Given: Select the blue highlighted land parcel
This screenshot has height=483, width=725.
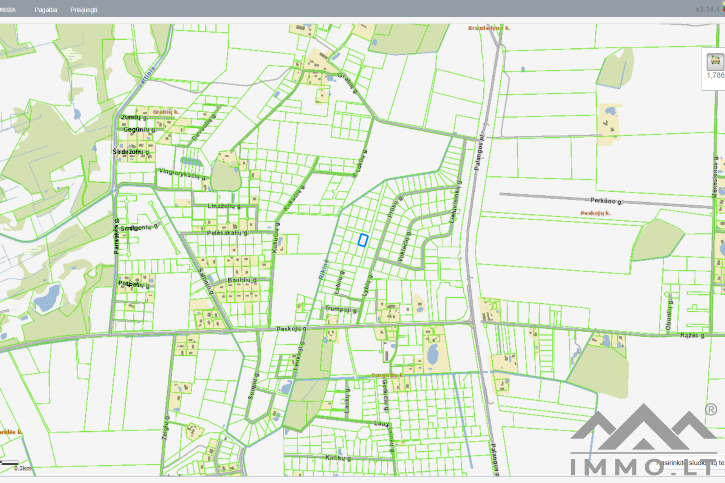Looking at the screenshot, I should pos(363,240).
